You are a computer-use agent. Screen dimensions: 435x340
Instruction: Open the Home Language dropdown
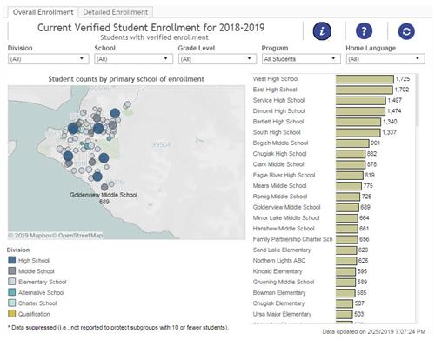pyautogui.click(x=385, y=59)
